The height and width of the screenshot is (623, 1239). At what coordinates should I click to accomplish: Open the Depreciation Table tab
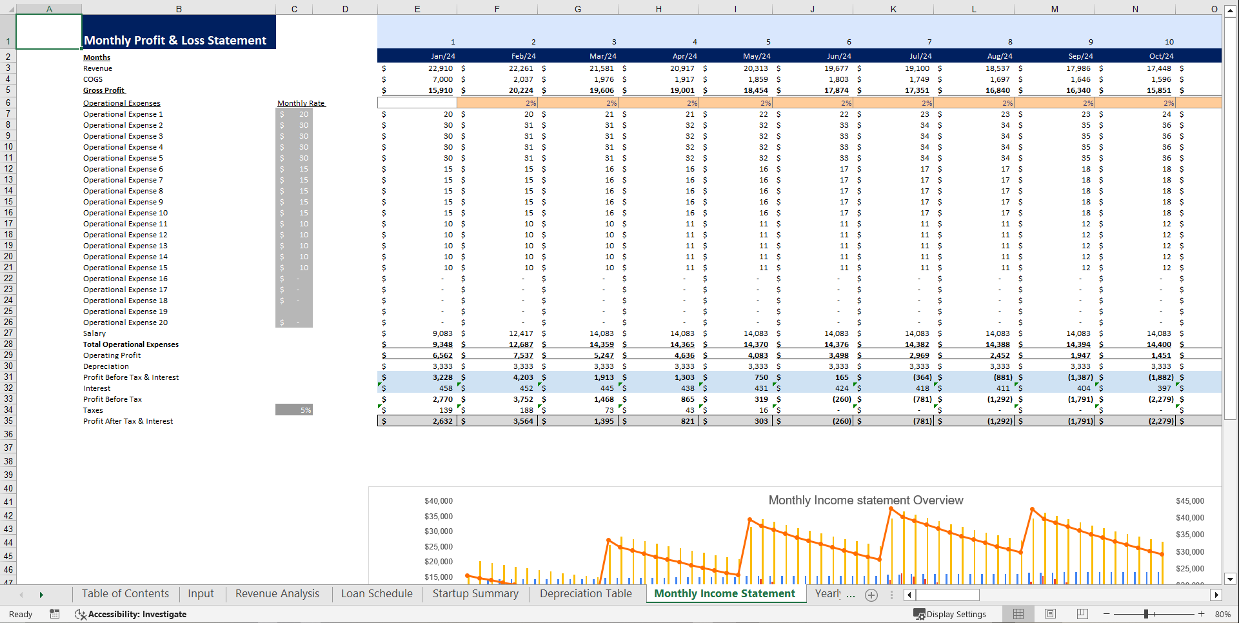click(586, 593)
